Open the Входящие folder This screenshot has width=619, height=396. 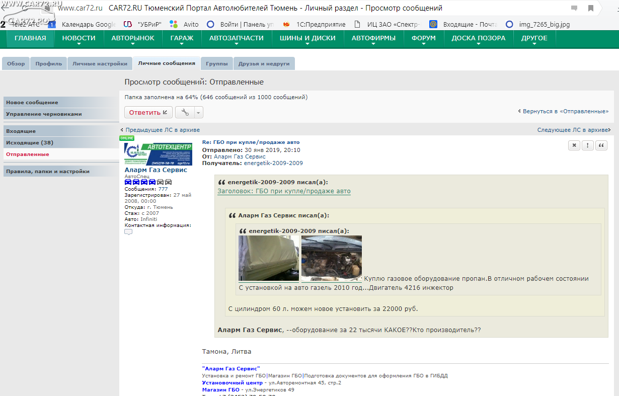tap(61, 131)
